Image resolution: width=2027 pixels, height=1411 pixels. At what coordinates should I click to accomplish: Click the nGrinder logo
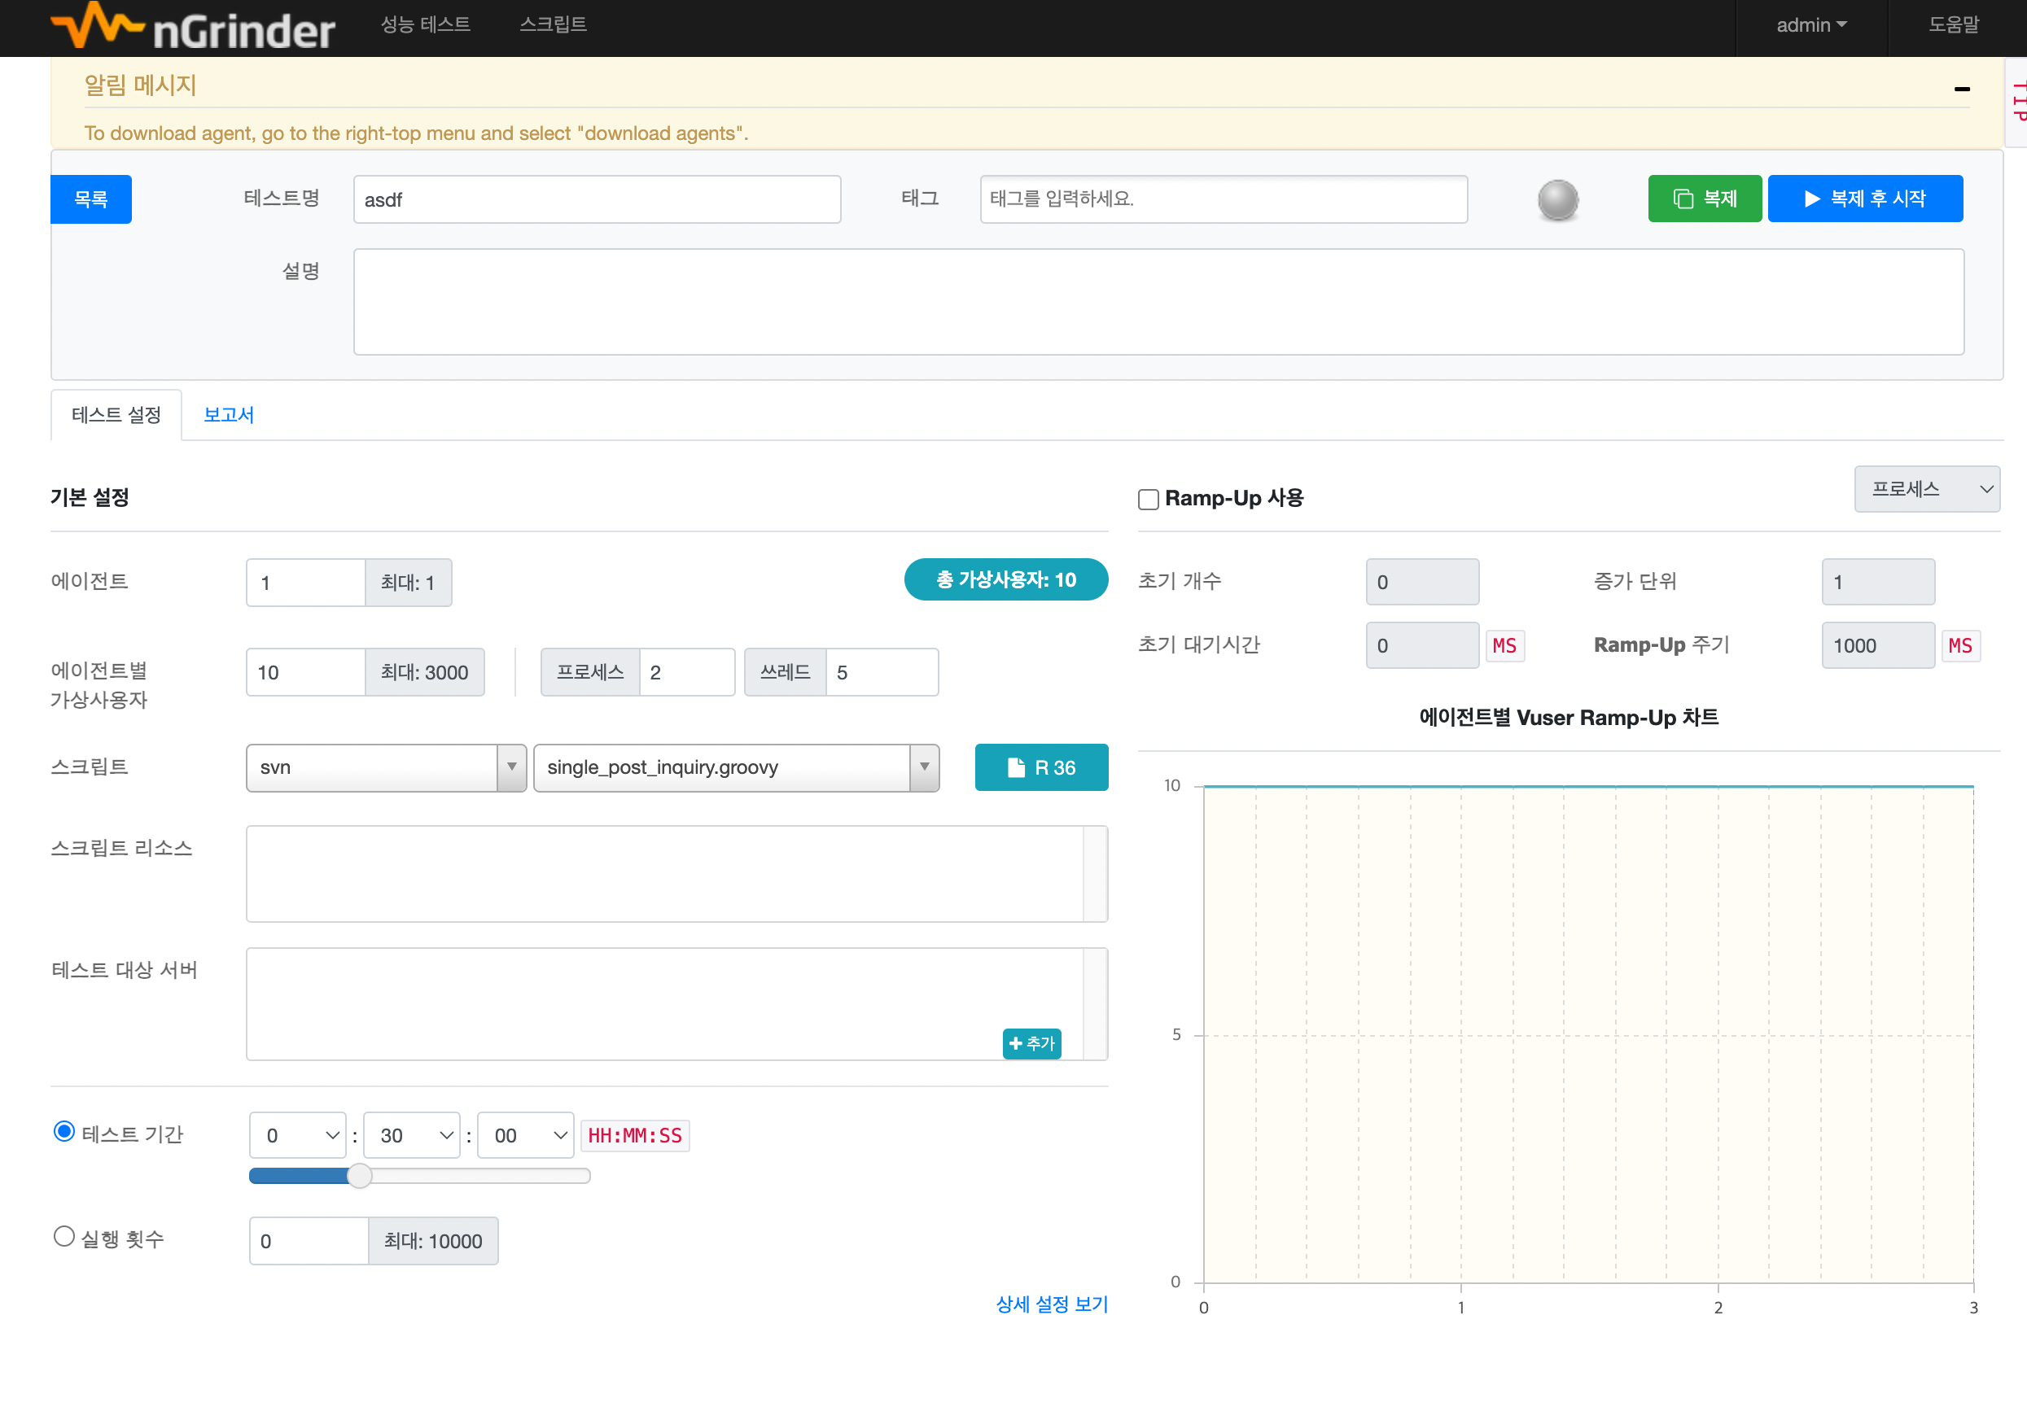194,27
